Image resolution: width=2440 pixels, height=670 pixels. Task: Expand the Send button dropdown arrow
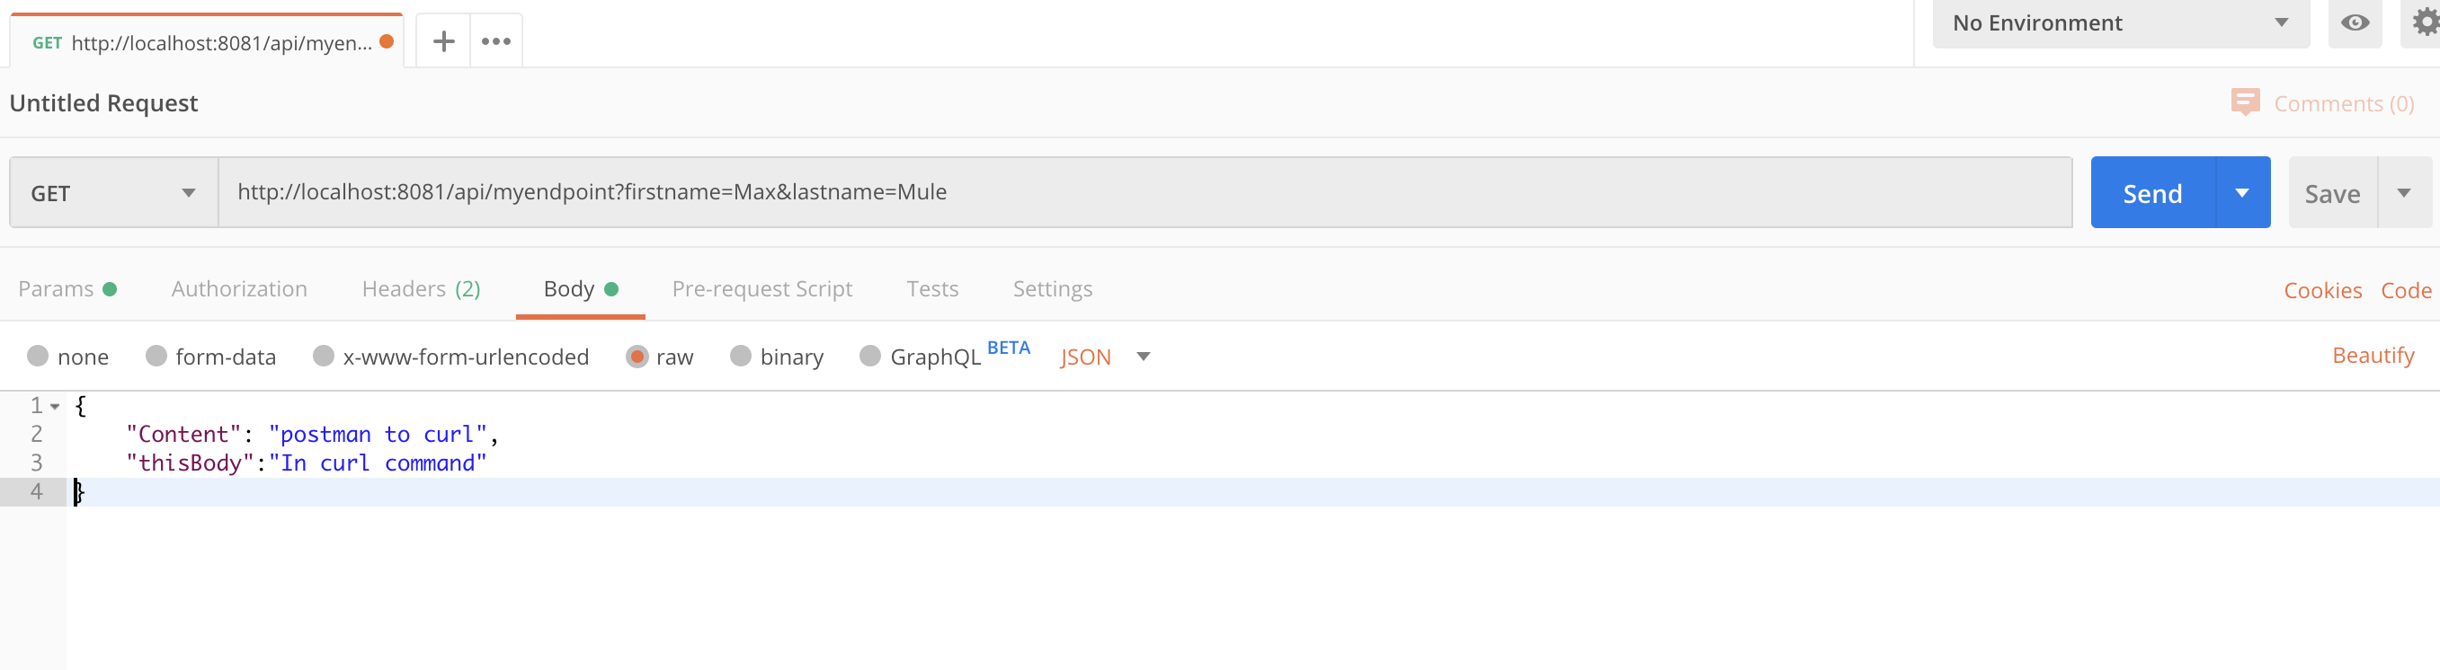click(x=2242, y=193)
